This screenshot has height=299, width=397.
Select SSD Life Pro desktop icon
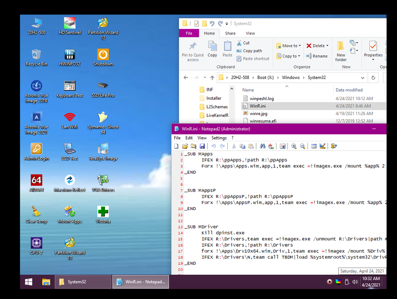coord(103,89)
